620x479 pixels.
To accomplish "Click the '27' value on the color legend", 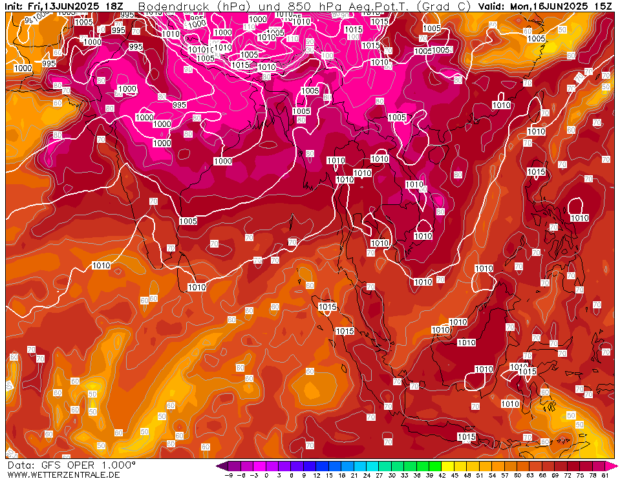I will click(x=379, y=475).
